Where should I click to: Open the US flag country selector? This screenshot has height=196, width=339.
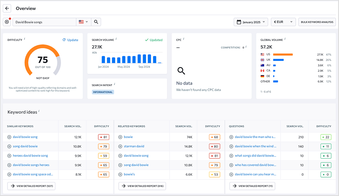tap(84, 22)
